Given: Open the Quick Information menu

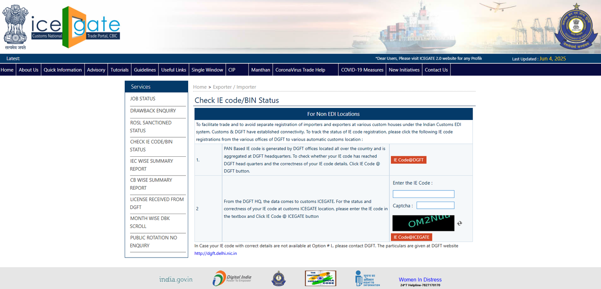Looking at the screenshot, I should click(x=63, y=70).
